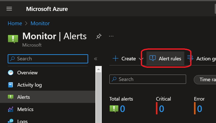This screenshot has width=216, height=123.
Task: Open the more options ellipsis
Action: (111, 36)
